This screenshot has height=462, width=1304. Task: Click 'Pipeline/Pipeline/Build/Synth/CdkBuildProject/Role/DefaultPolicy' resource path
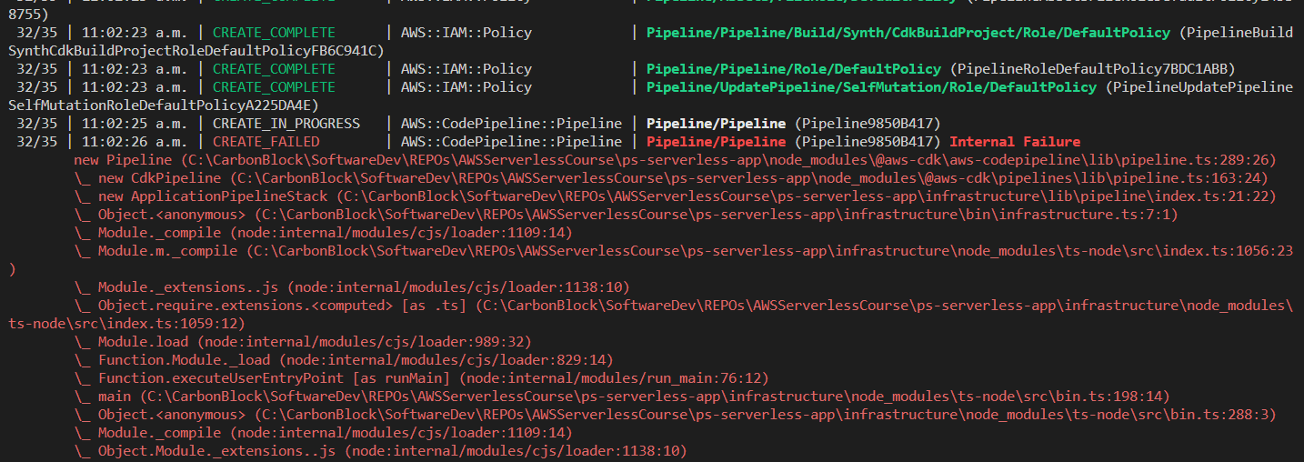908,33
